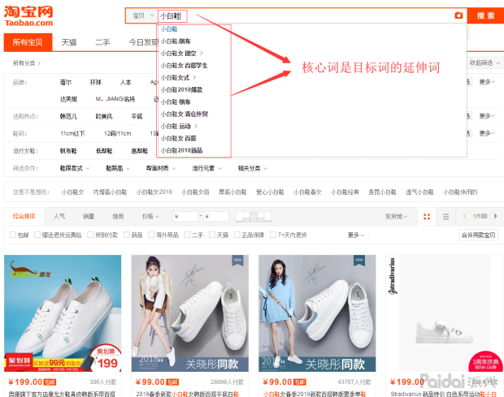Choose suggestion 小白鞋2018爆款
Image resolution: width=504 pixels, height=397 pixels.
point(181,89)
